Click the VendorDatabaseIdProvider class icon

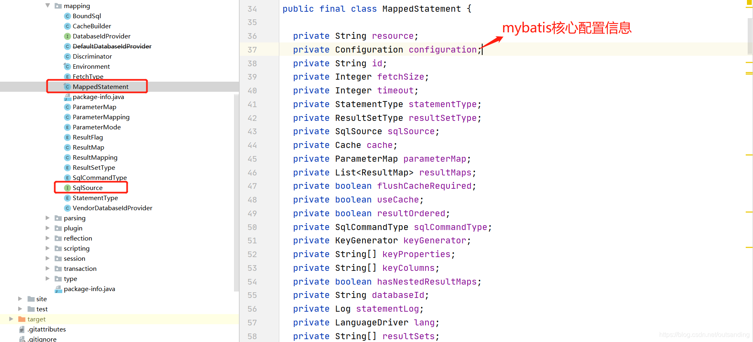(67, 208)
